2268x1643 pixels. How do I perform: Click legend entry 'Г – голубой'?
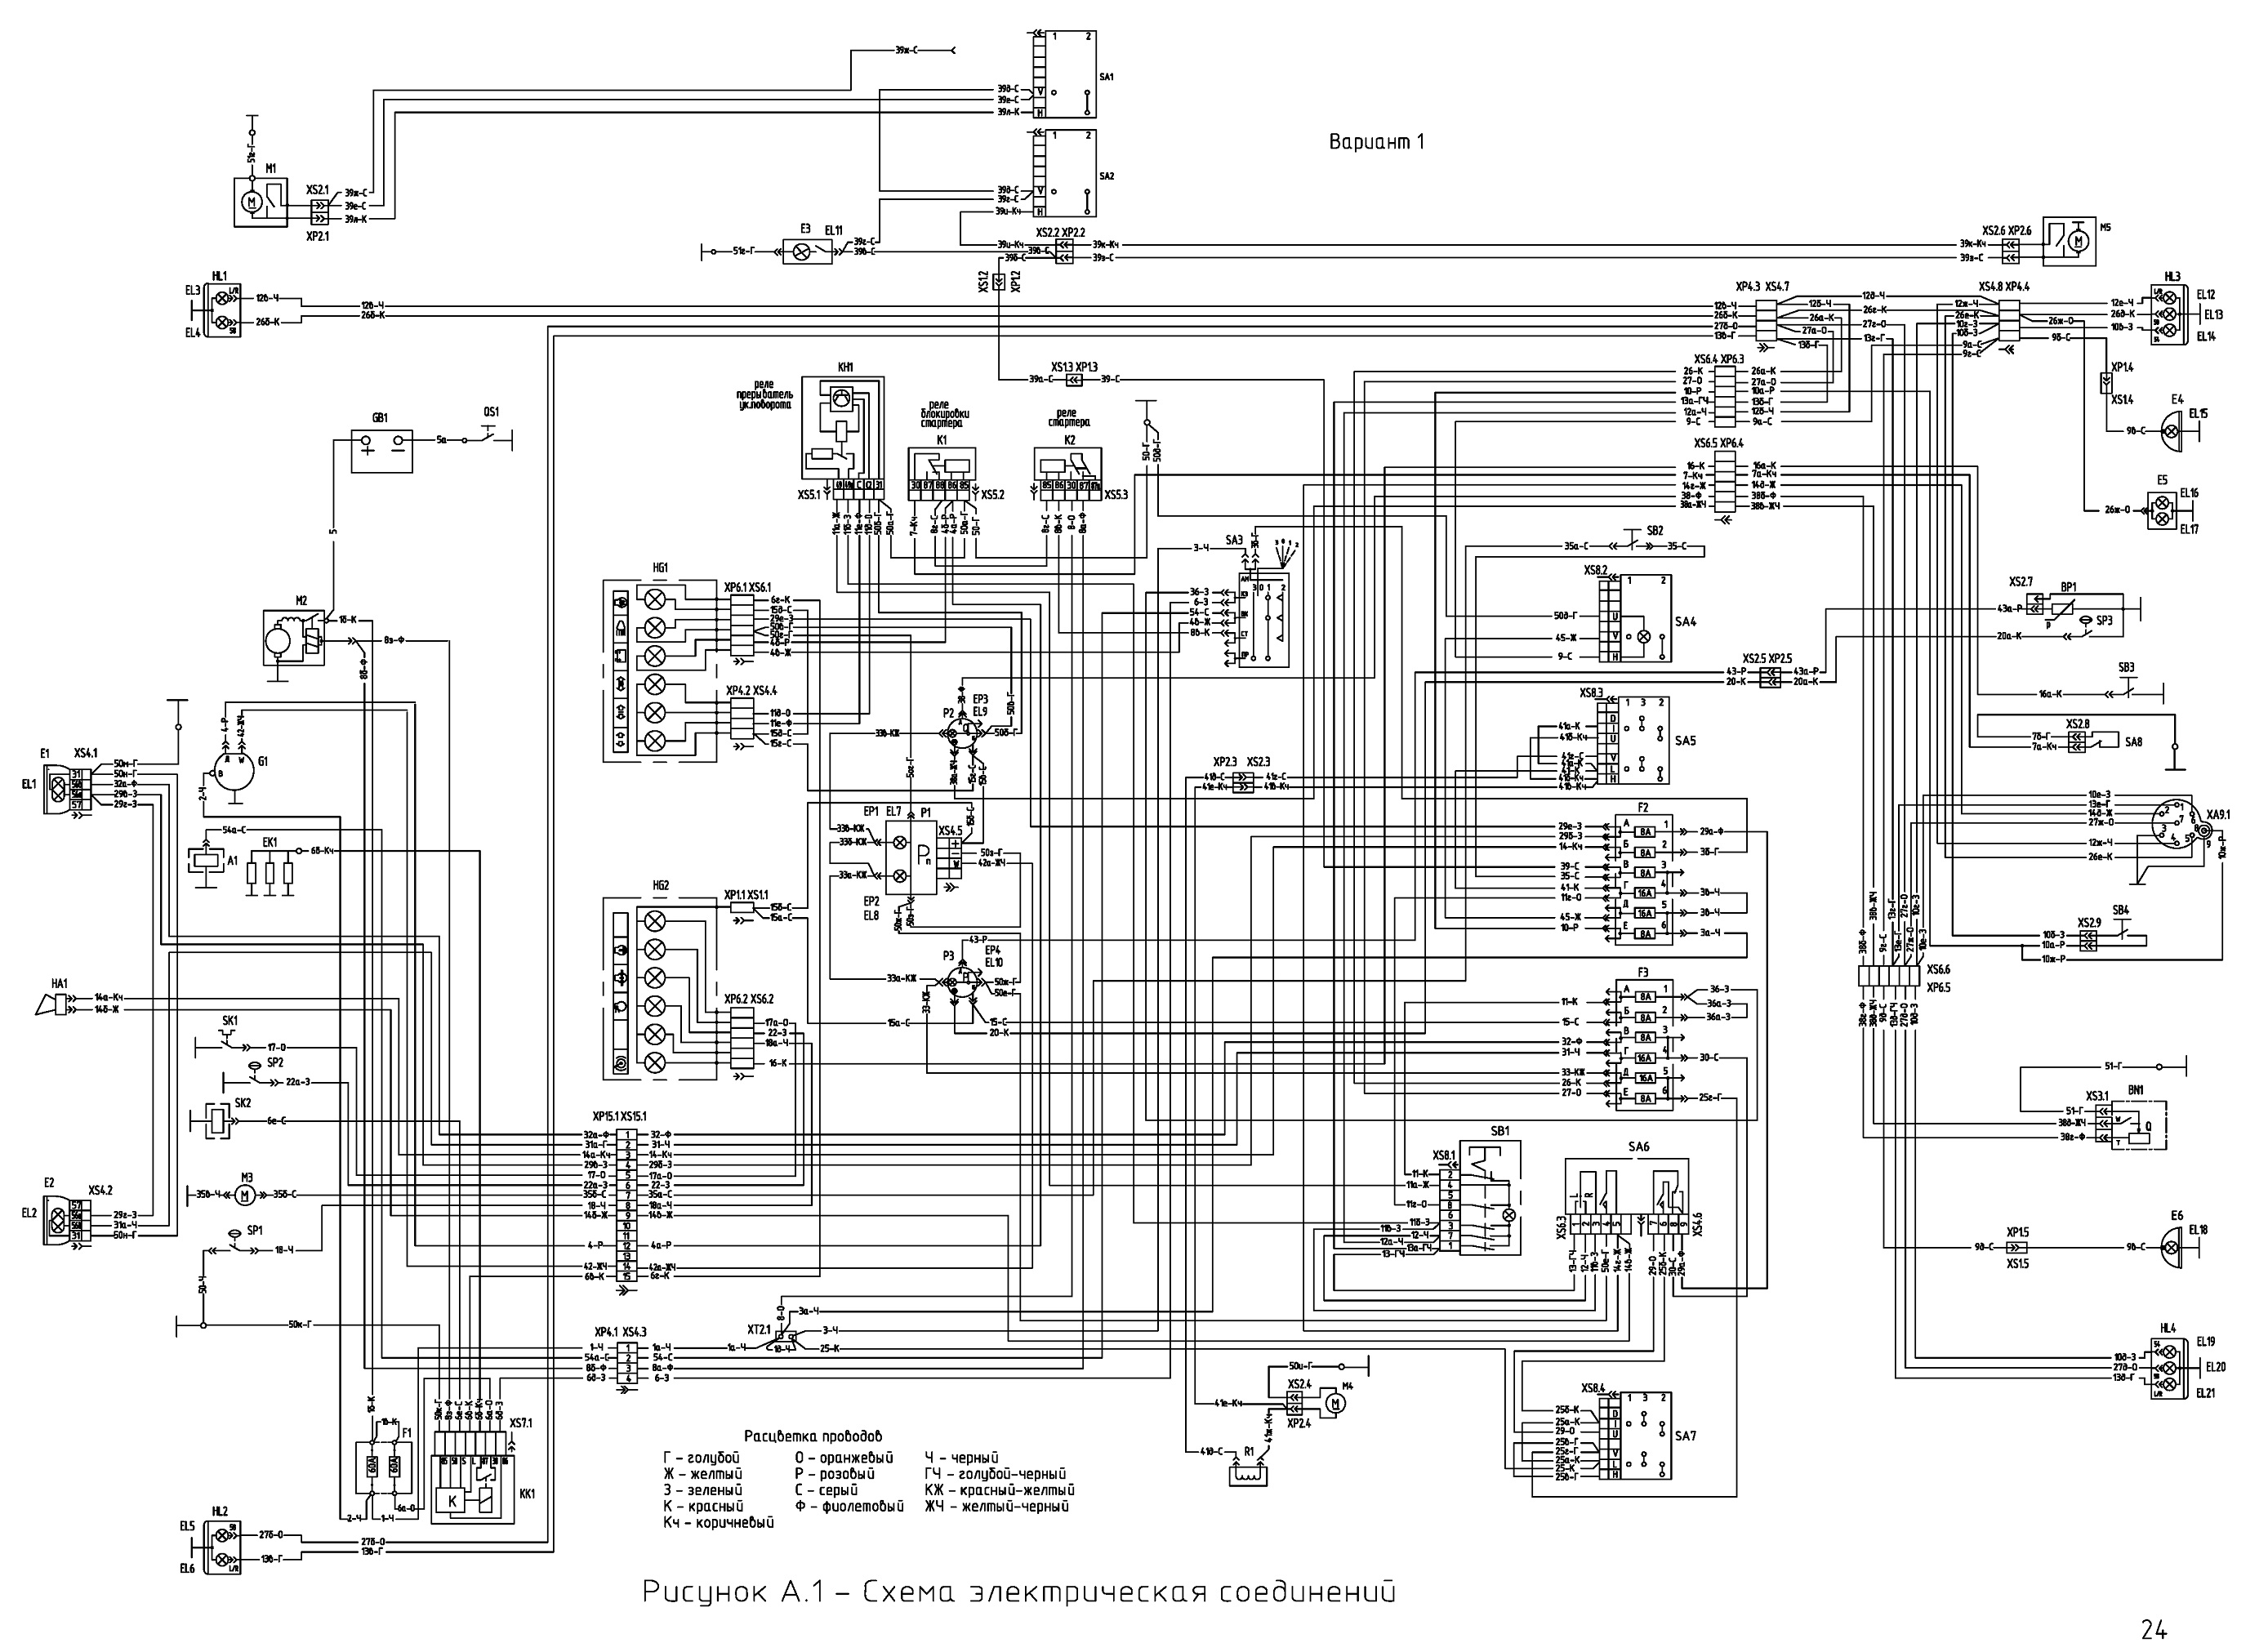coord(701,1458)
